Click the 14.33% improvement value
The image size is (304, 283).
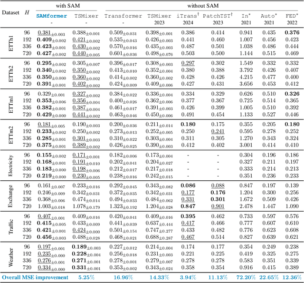[160, 277]
